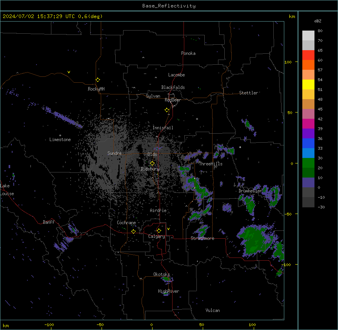Viewport: 338px width, 330px height.
Task: Click the Strathmore label
Action: [x=202, y=238]
